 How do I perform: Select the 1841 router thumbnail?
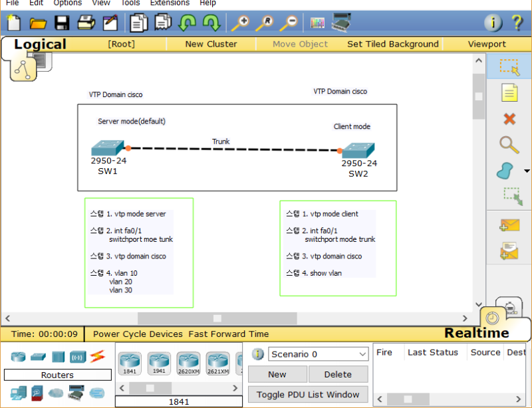click(x=129, y=363)
